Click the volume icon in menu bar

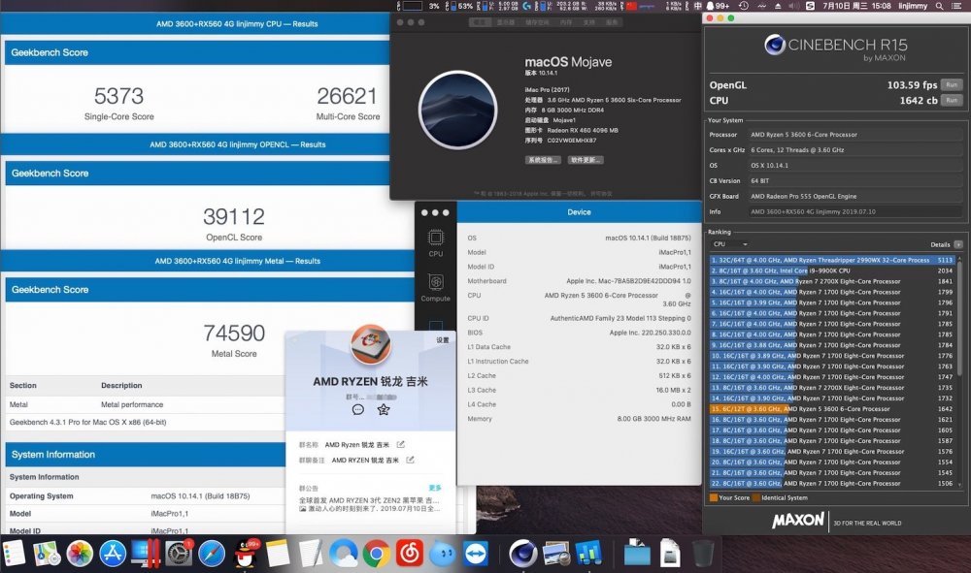coord(794,6)
